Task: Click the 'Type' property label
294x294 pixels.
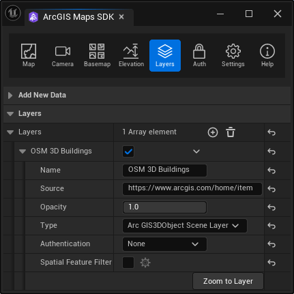Action: click(x=48, y=226)
